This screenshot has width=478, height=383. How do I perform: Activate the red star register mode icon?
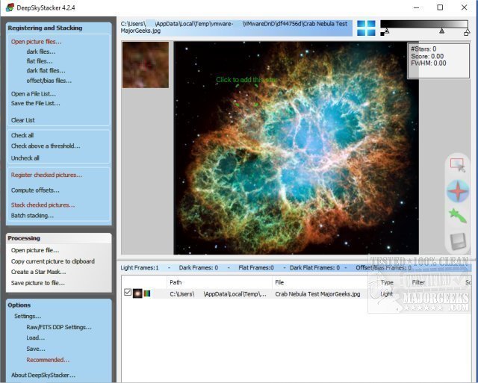(458, 191)
